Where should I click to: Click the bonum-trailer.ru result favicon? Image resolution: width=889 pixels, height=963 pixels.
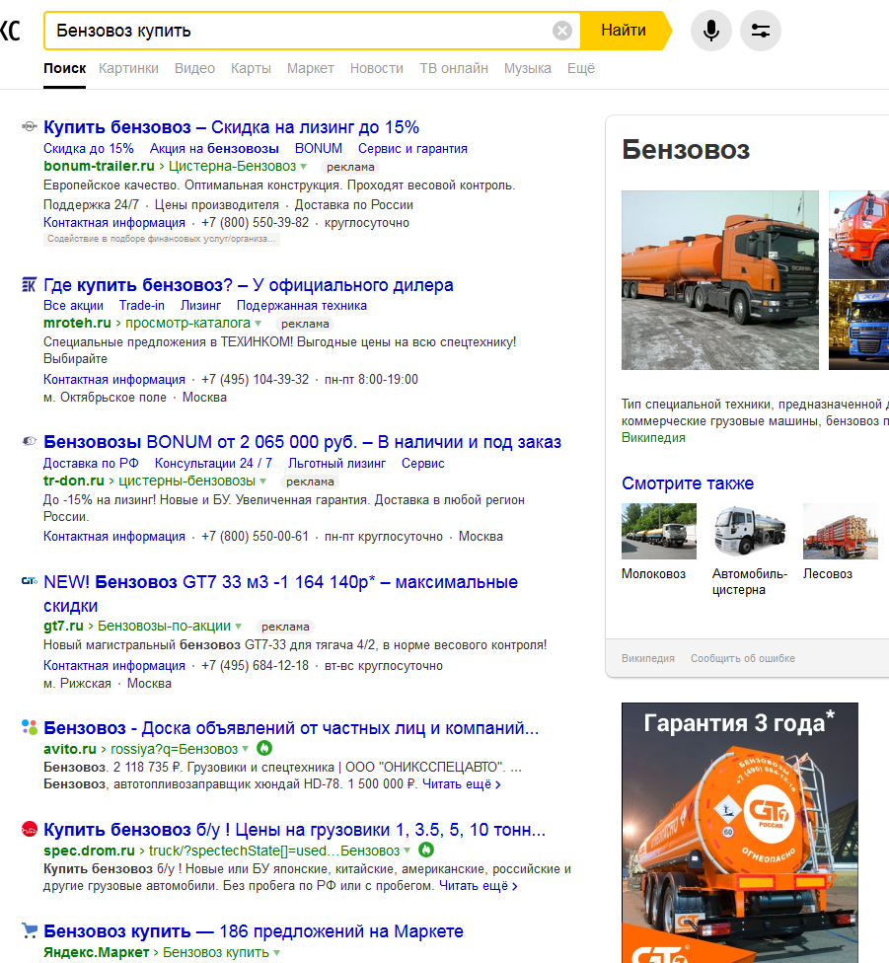(29, 126)
